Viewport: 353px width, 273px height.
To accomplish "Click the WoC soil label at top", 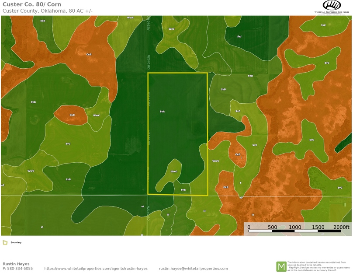I will coord(172,28).
